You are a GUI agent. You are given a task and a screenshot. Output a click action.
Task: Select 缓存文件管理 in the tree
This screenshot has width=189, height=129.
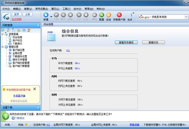pyautogui.click(x=20, y=60)
